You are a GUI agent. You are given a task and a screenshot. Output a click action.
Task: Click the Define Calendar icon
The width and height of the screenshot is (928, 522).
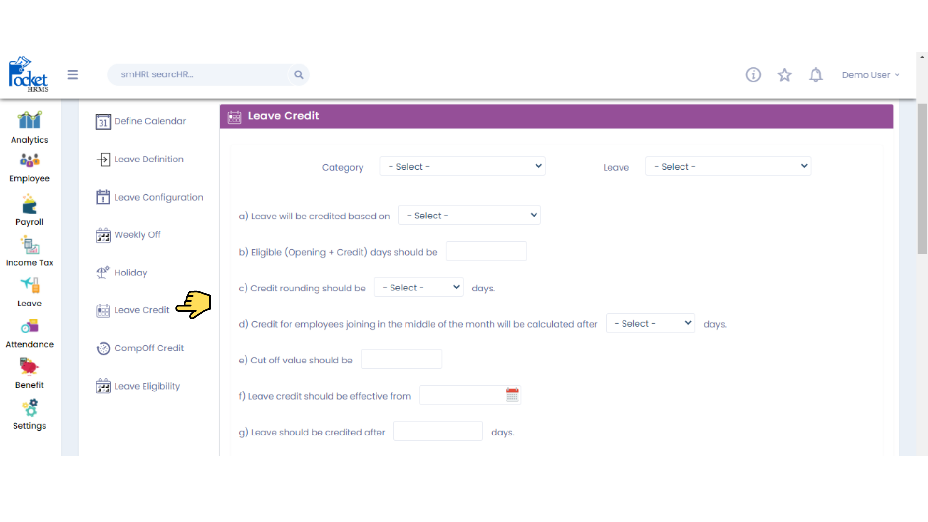coord(103,121)
